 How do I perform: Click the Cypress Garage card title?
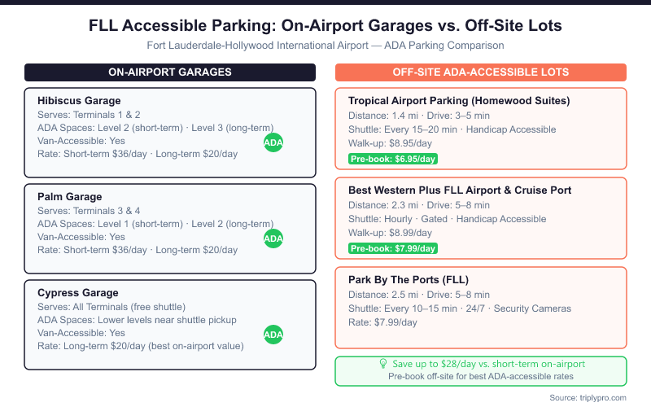coord(78,292)
